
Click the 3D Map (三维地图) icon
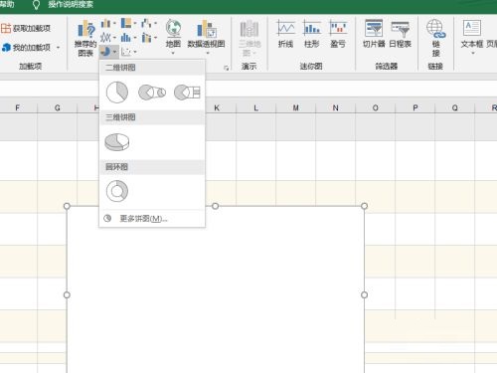(x=249, y=29)
